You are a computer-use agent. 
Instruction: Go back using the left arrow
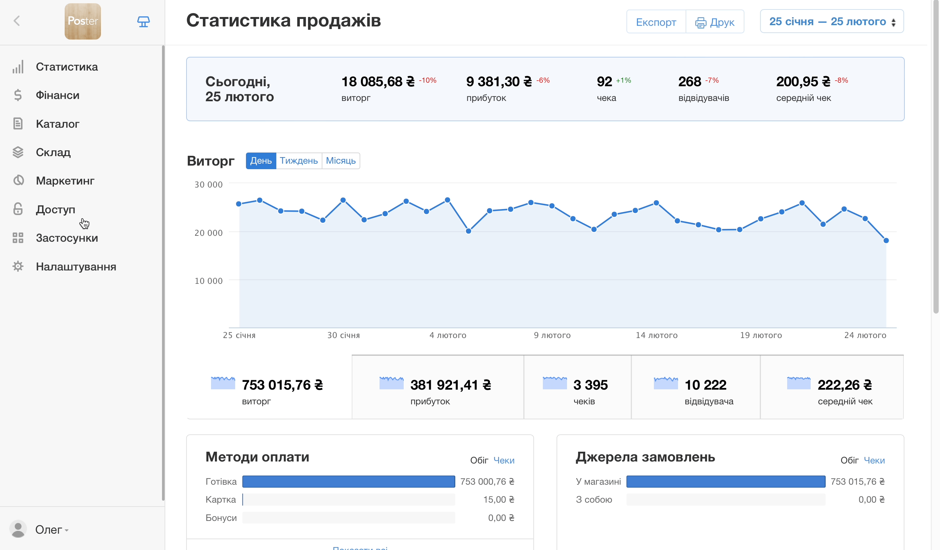coord(17,21)
